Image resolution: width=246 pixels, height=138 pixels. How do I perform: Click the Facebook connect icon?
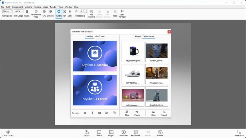tap(92, 113)
